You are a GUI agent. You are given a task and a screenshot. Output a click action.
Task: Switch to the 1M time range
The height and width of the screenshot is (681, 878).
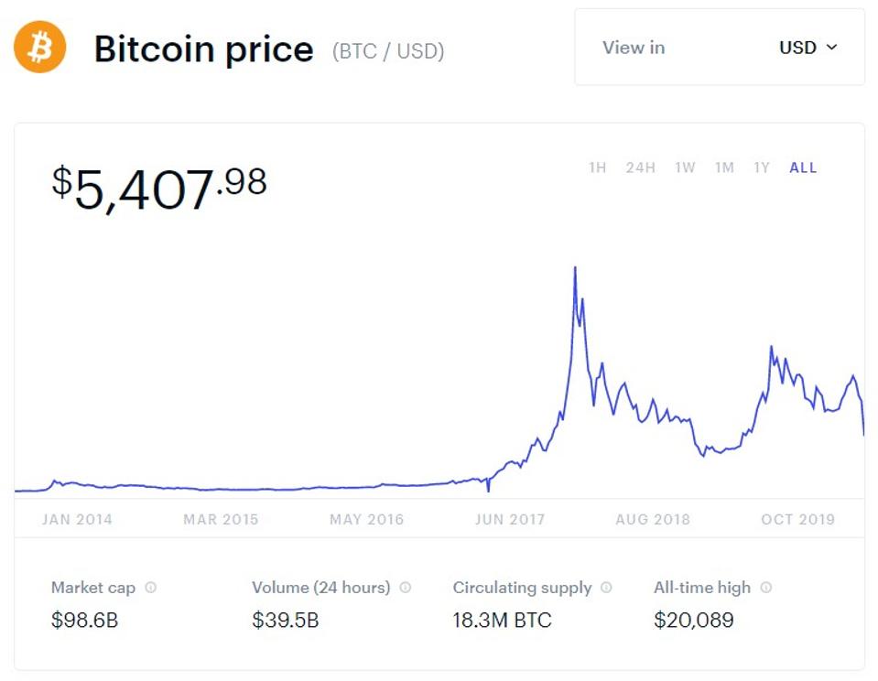pyautogui.click(x=724, y=168)
